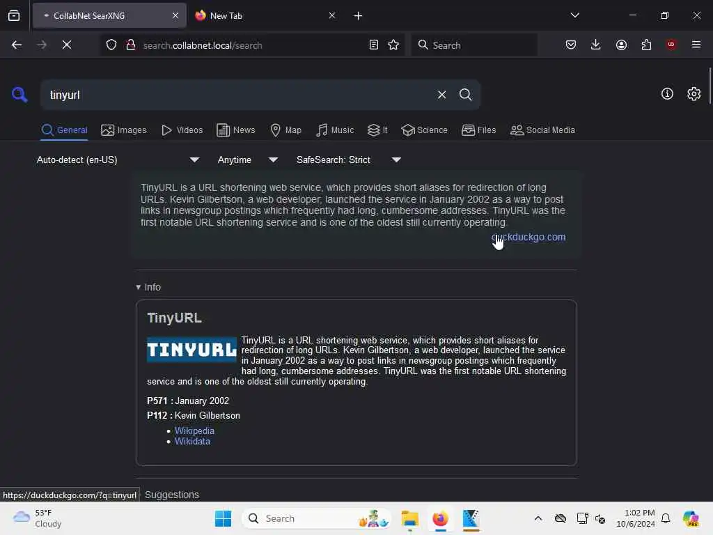This screenshot has width=713, height=535.
Task: Click the tinyurl search query field
Action: coord(239,95)
